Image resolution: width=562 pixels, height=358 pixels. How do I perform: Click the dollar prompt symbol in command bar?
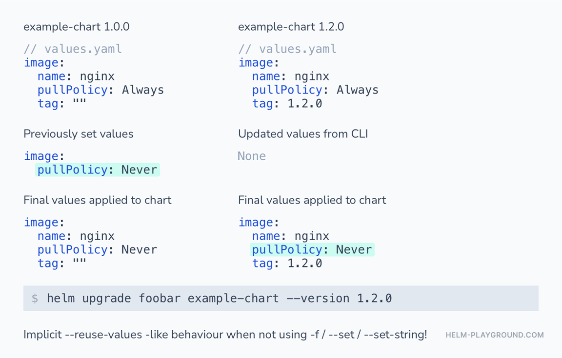click(x=35, y=299)
